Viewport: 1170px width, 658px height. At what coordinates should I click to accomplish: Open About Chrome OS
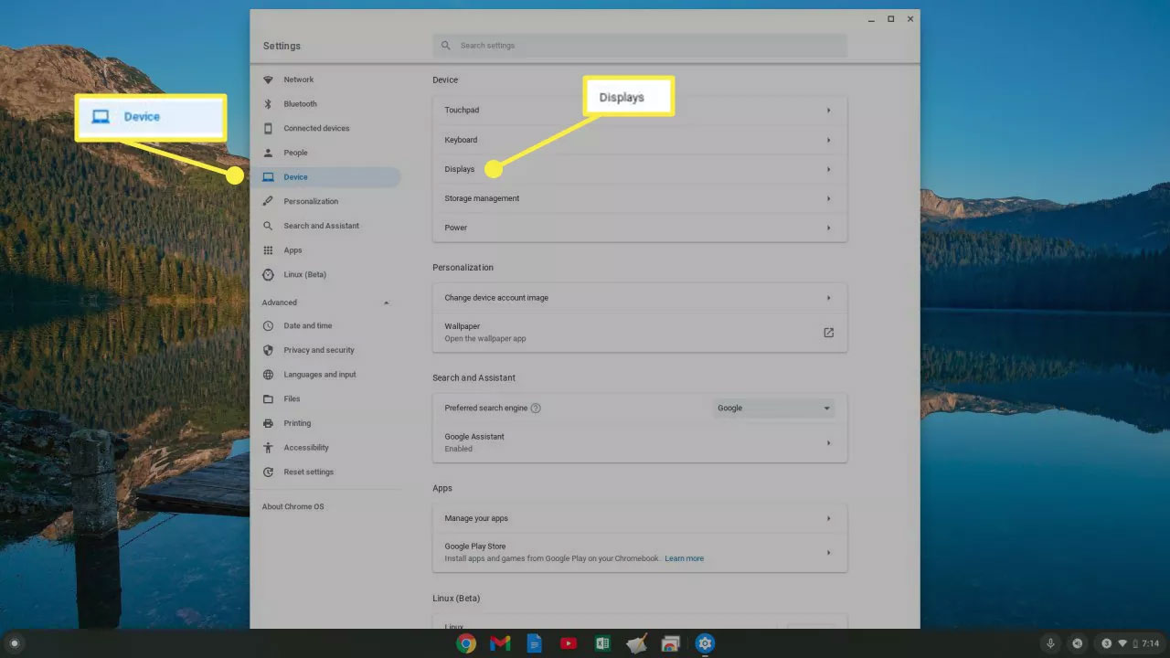tap(292, 506)
